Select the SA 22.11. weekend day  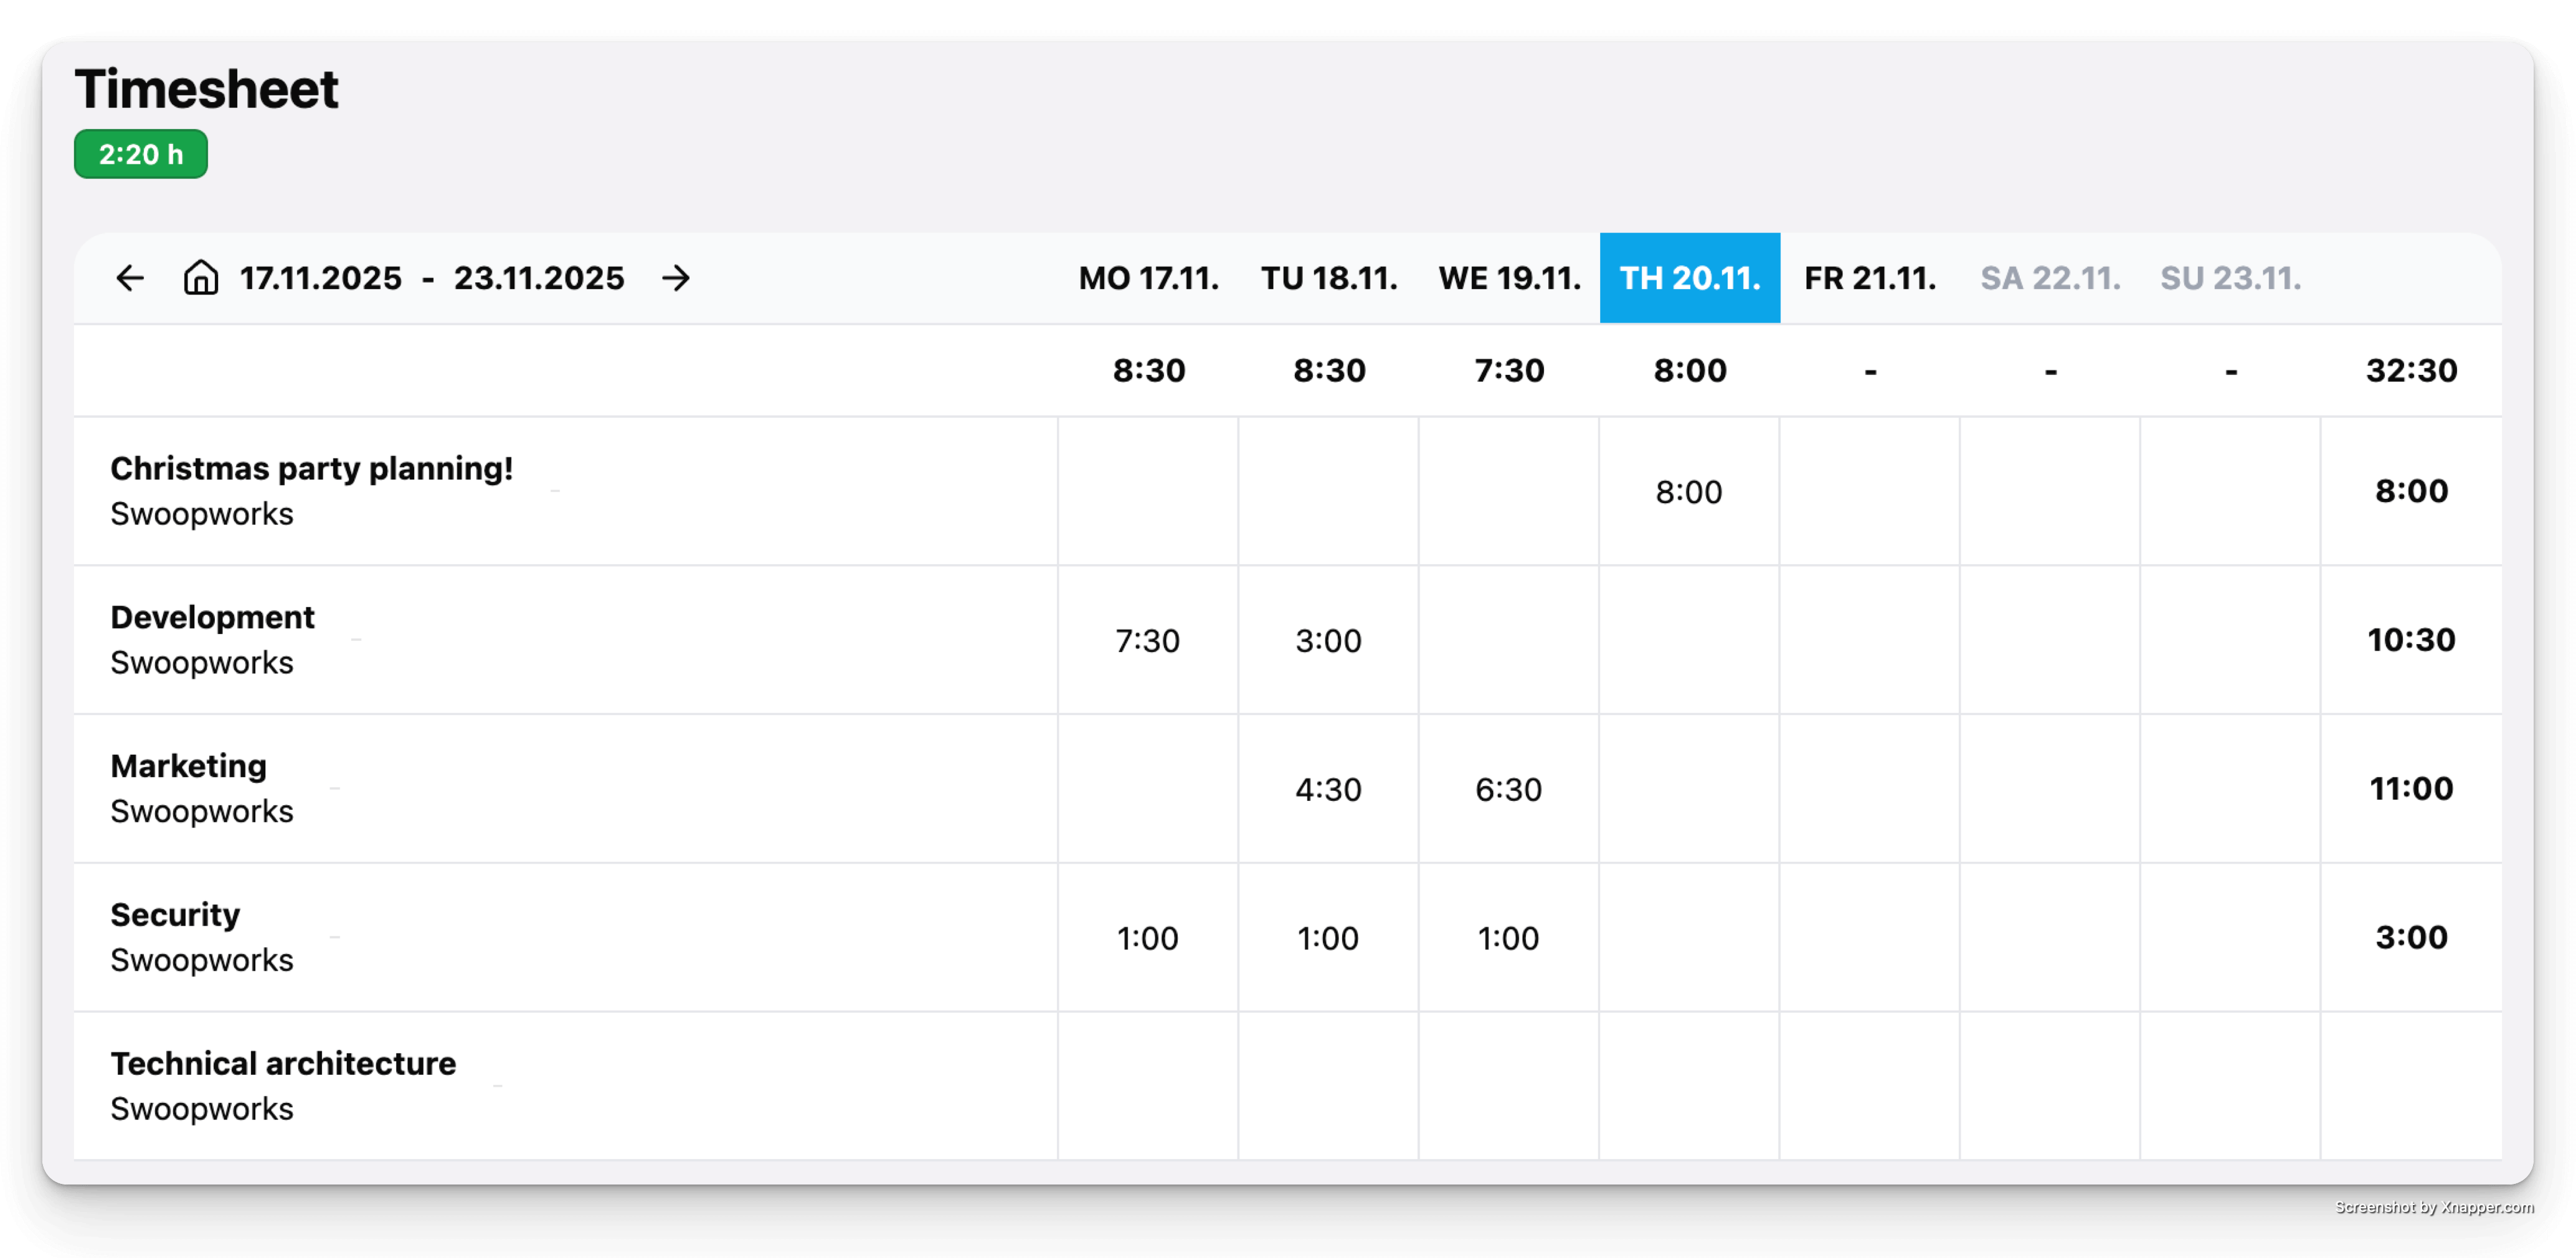[x=2049, y=278]
